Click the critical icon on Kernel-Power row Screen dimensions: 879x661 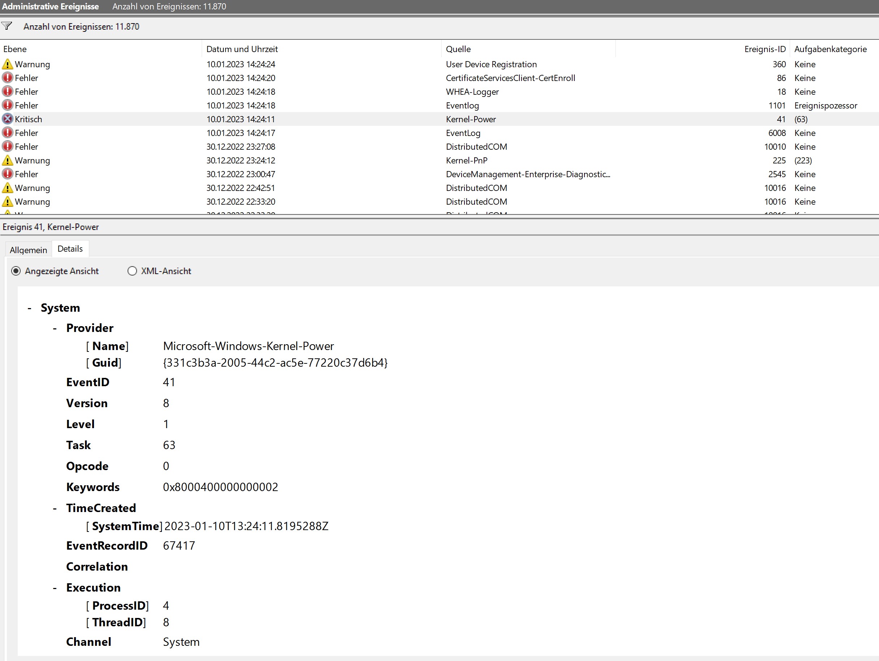point(7,119)
